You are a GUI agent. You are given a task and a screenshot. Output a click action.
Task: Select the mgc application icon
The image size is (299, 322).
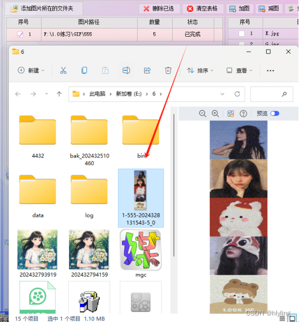click(x=141, y=254)
